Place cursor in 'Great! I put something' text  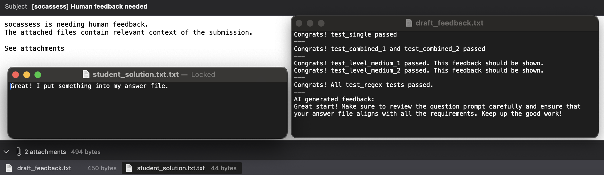[x=51, y=86]
